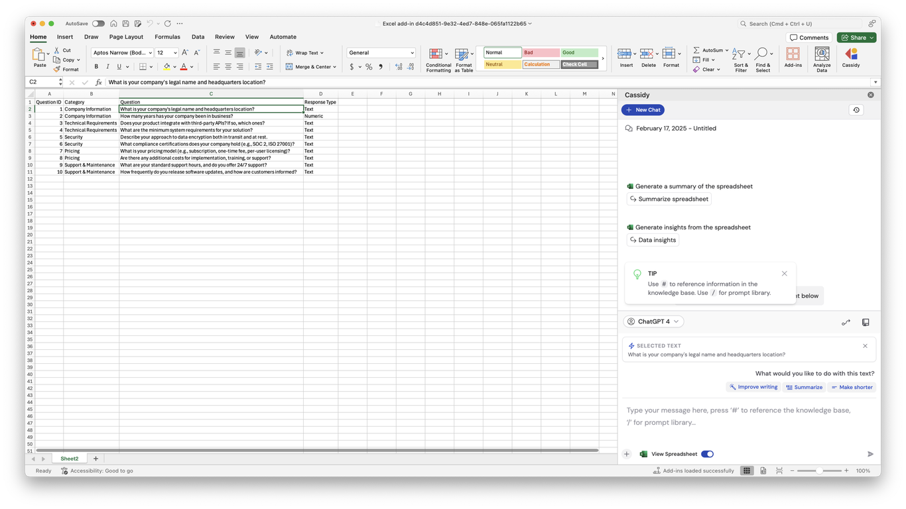The image size is (906, 509).
Task: Click the Redo circular arrow icon
Action: pyautogui.click(x=167, y=23)
